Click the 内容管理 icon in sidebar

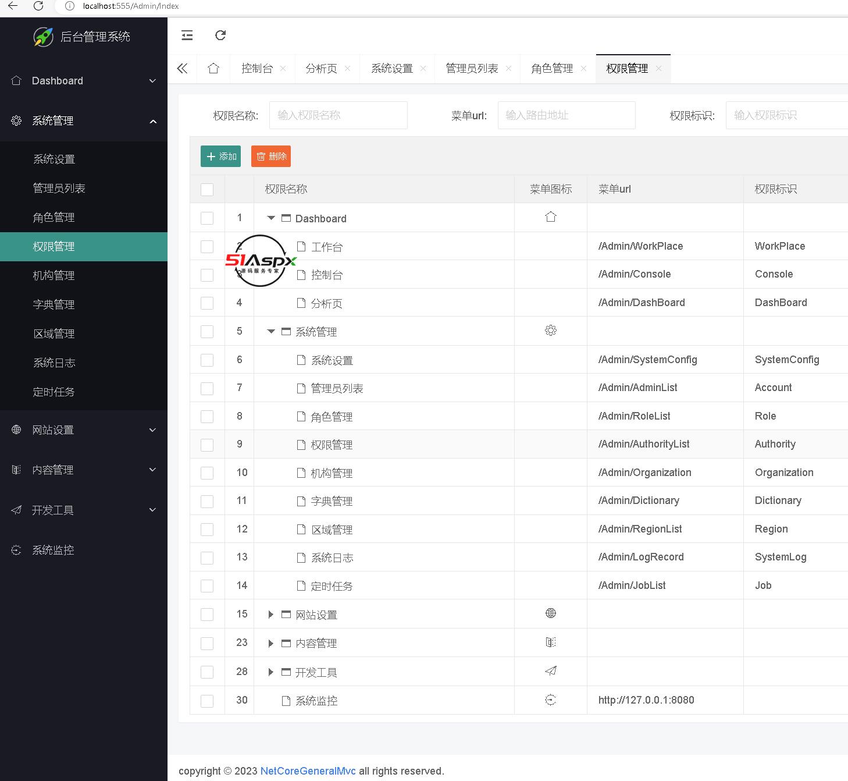[16, 470]
